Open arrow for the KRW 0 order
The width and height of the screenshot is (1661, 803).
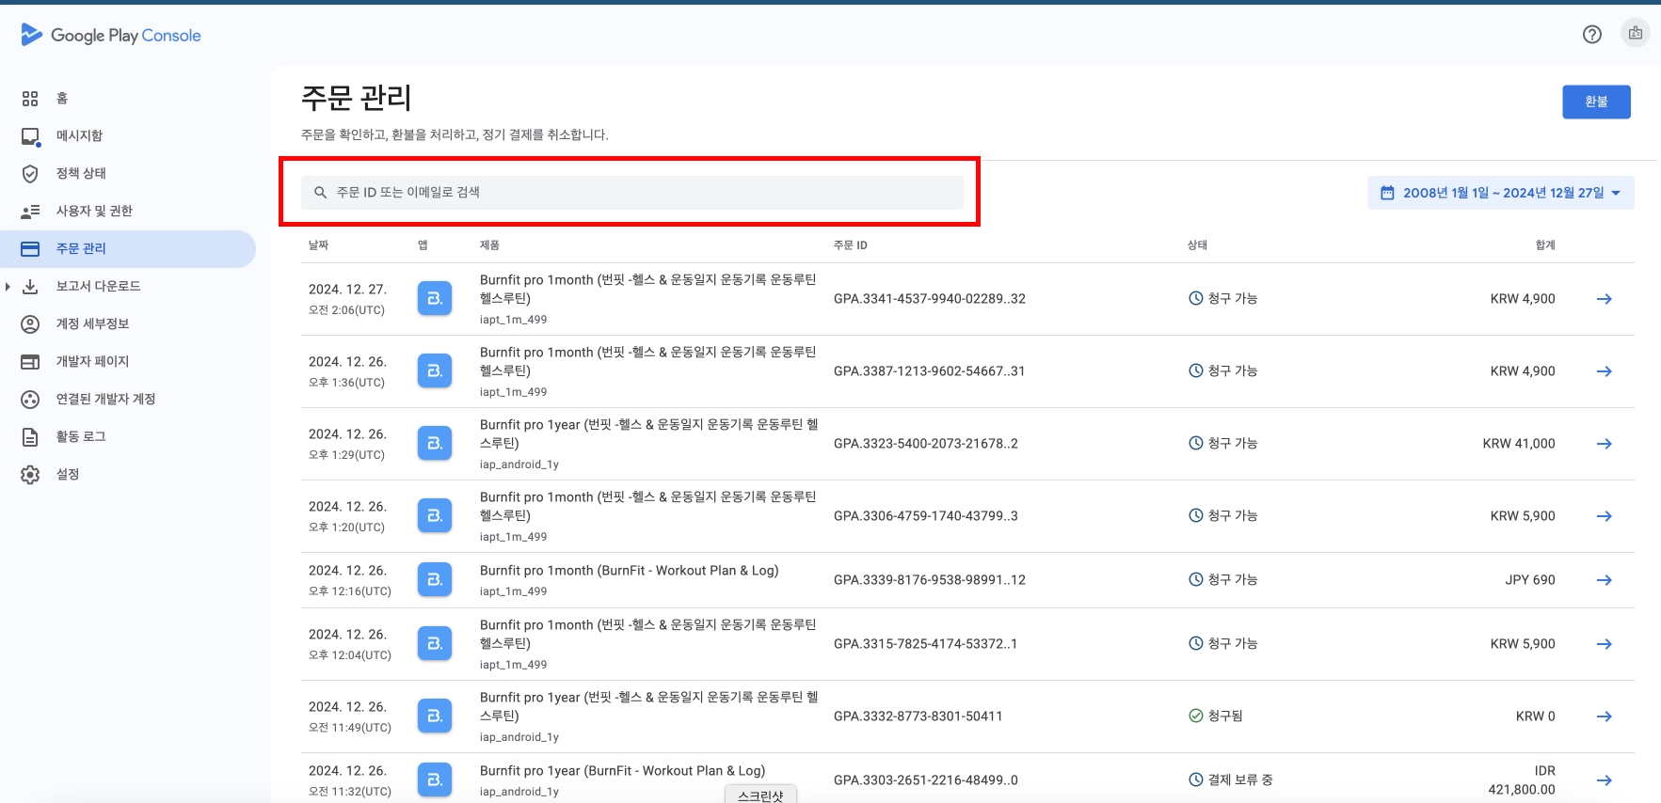coord(1605,716)
